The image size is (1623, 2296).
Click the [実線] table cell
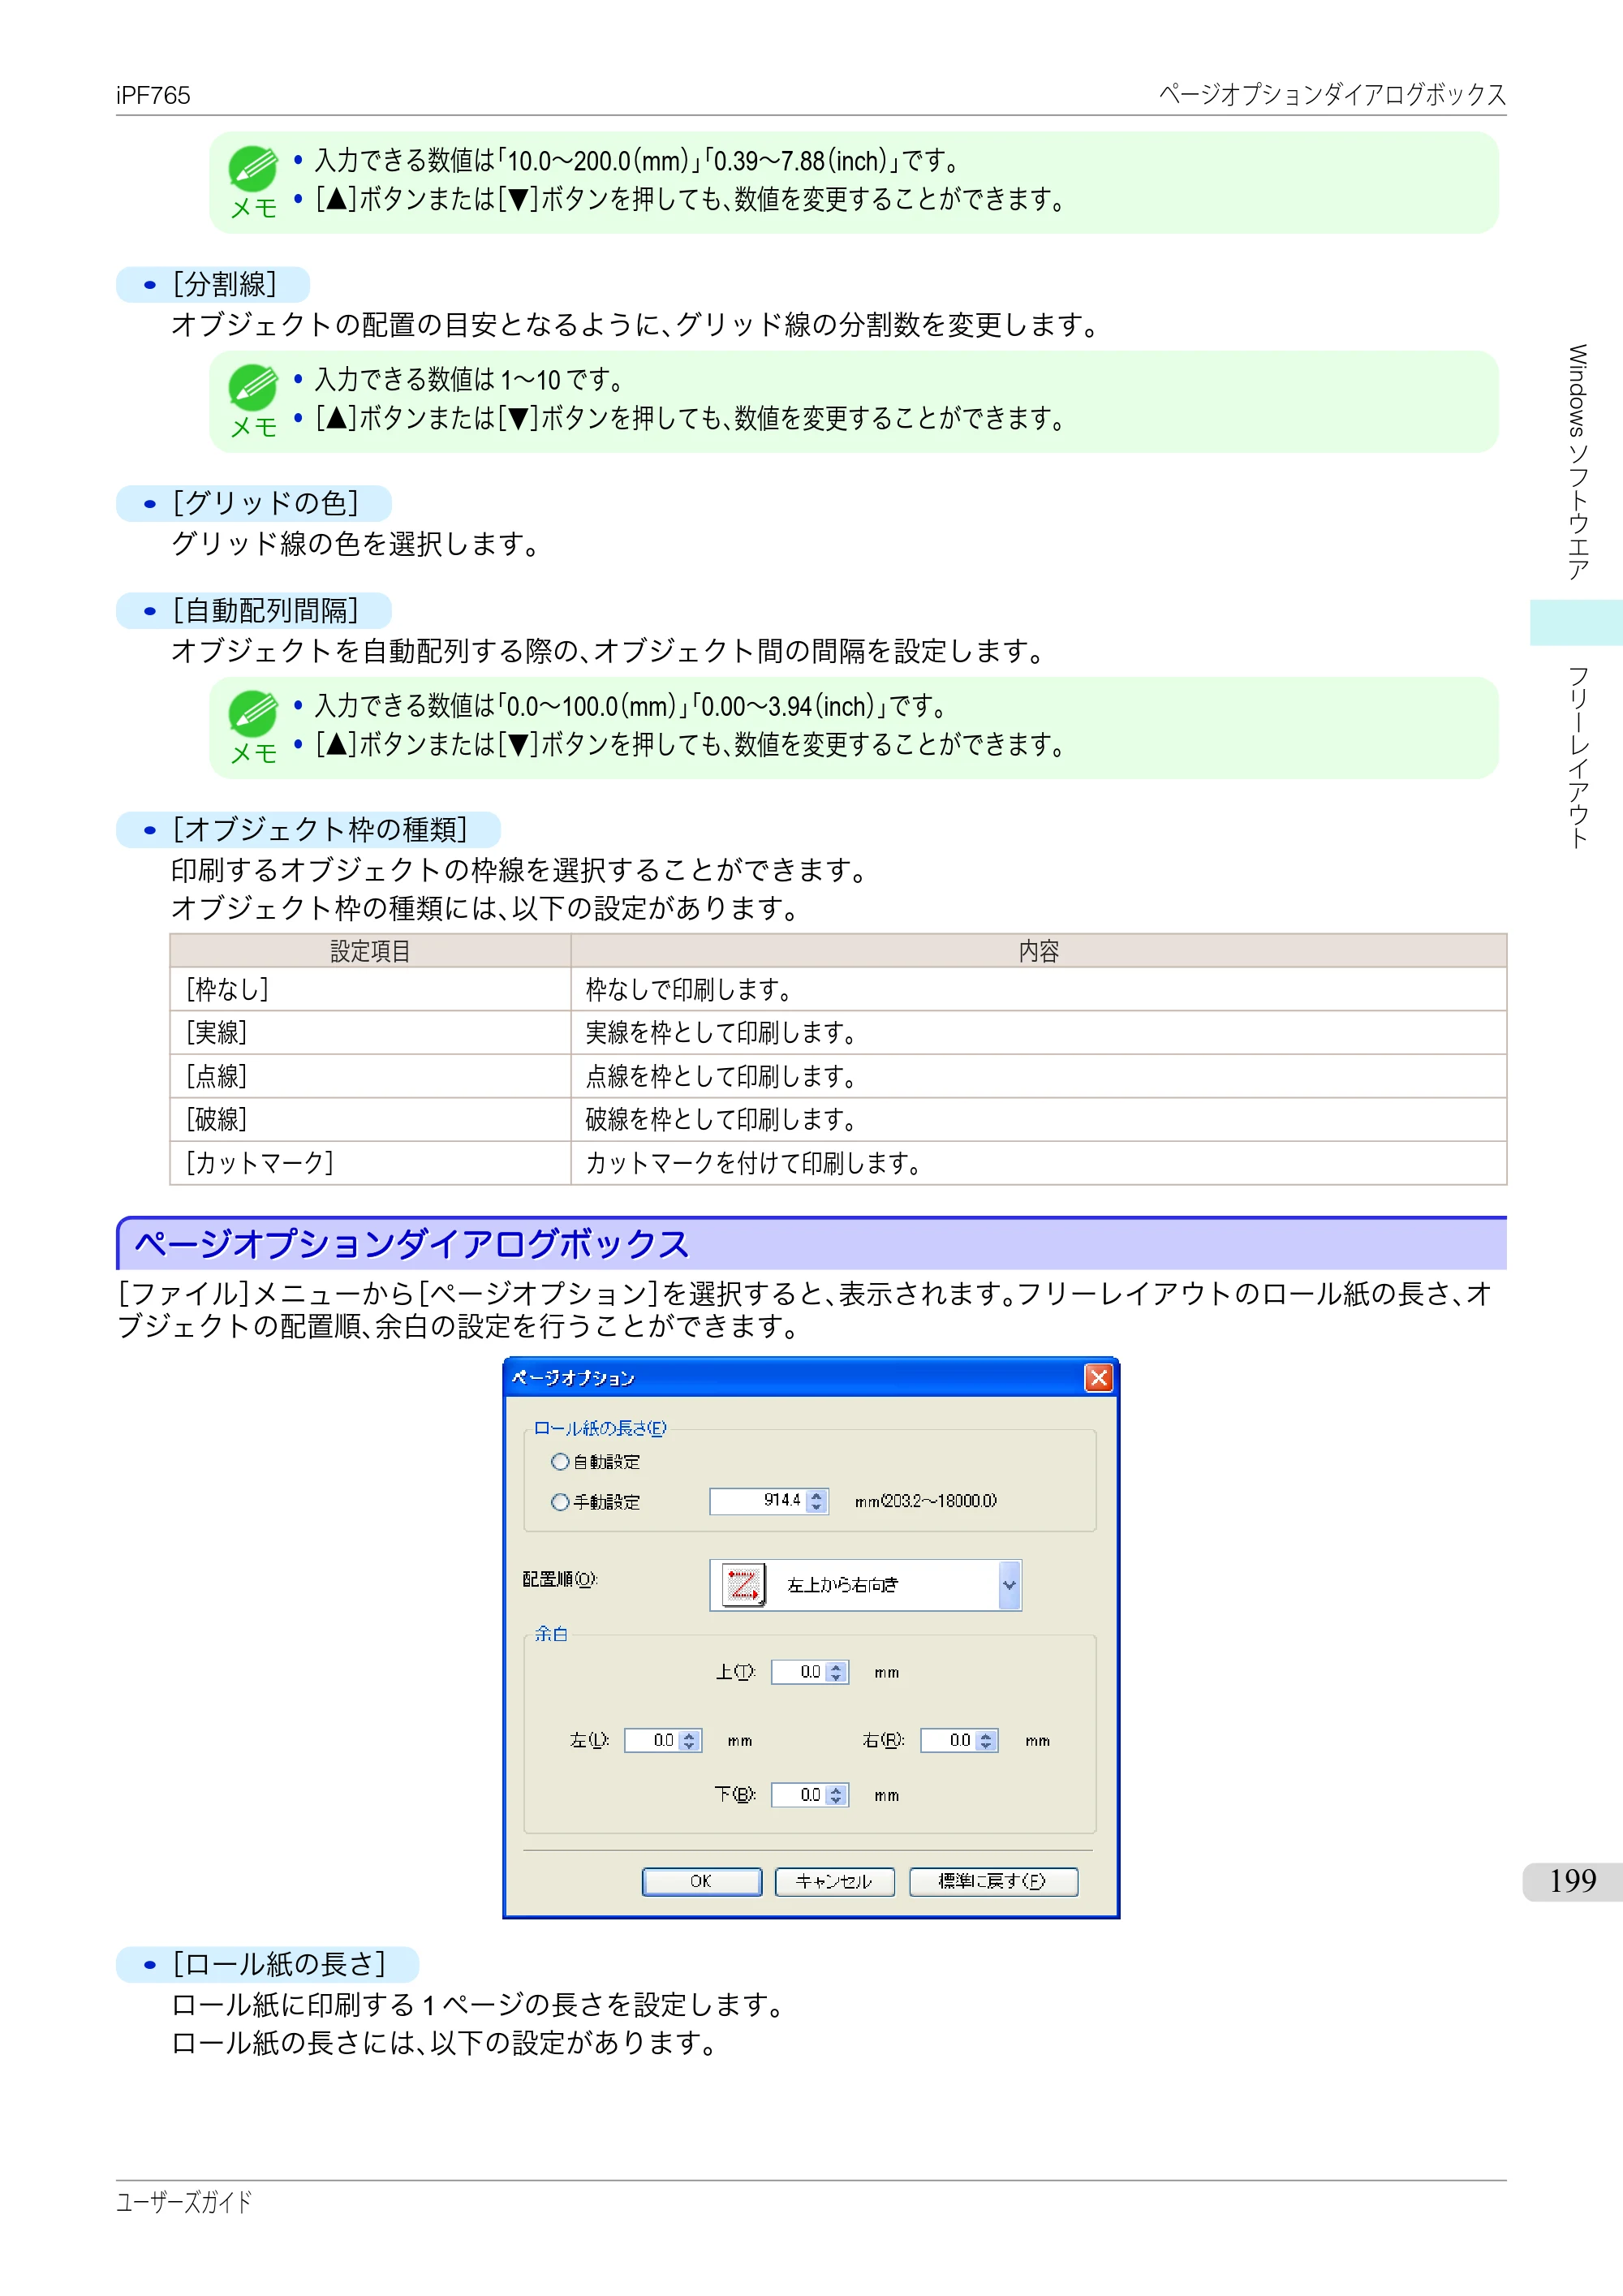(x=370, y=1032)
